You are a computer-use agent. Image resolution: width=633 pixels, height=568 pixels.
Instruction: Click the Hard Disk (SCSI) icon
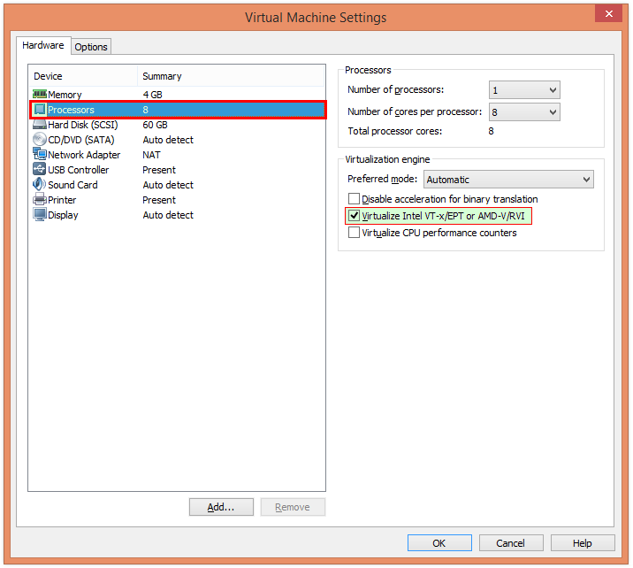[40, 125]
